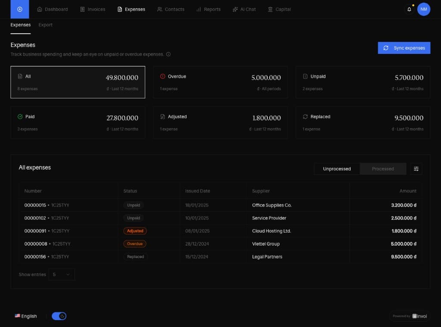Click the info icon beside expenses description
This screenshot has width=441, height=327.
(168, 54)
